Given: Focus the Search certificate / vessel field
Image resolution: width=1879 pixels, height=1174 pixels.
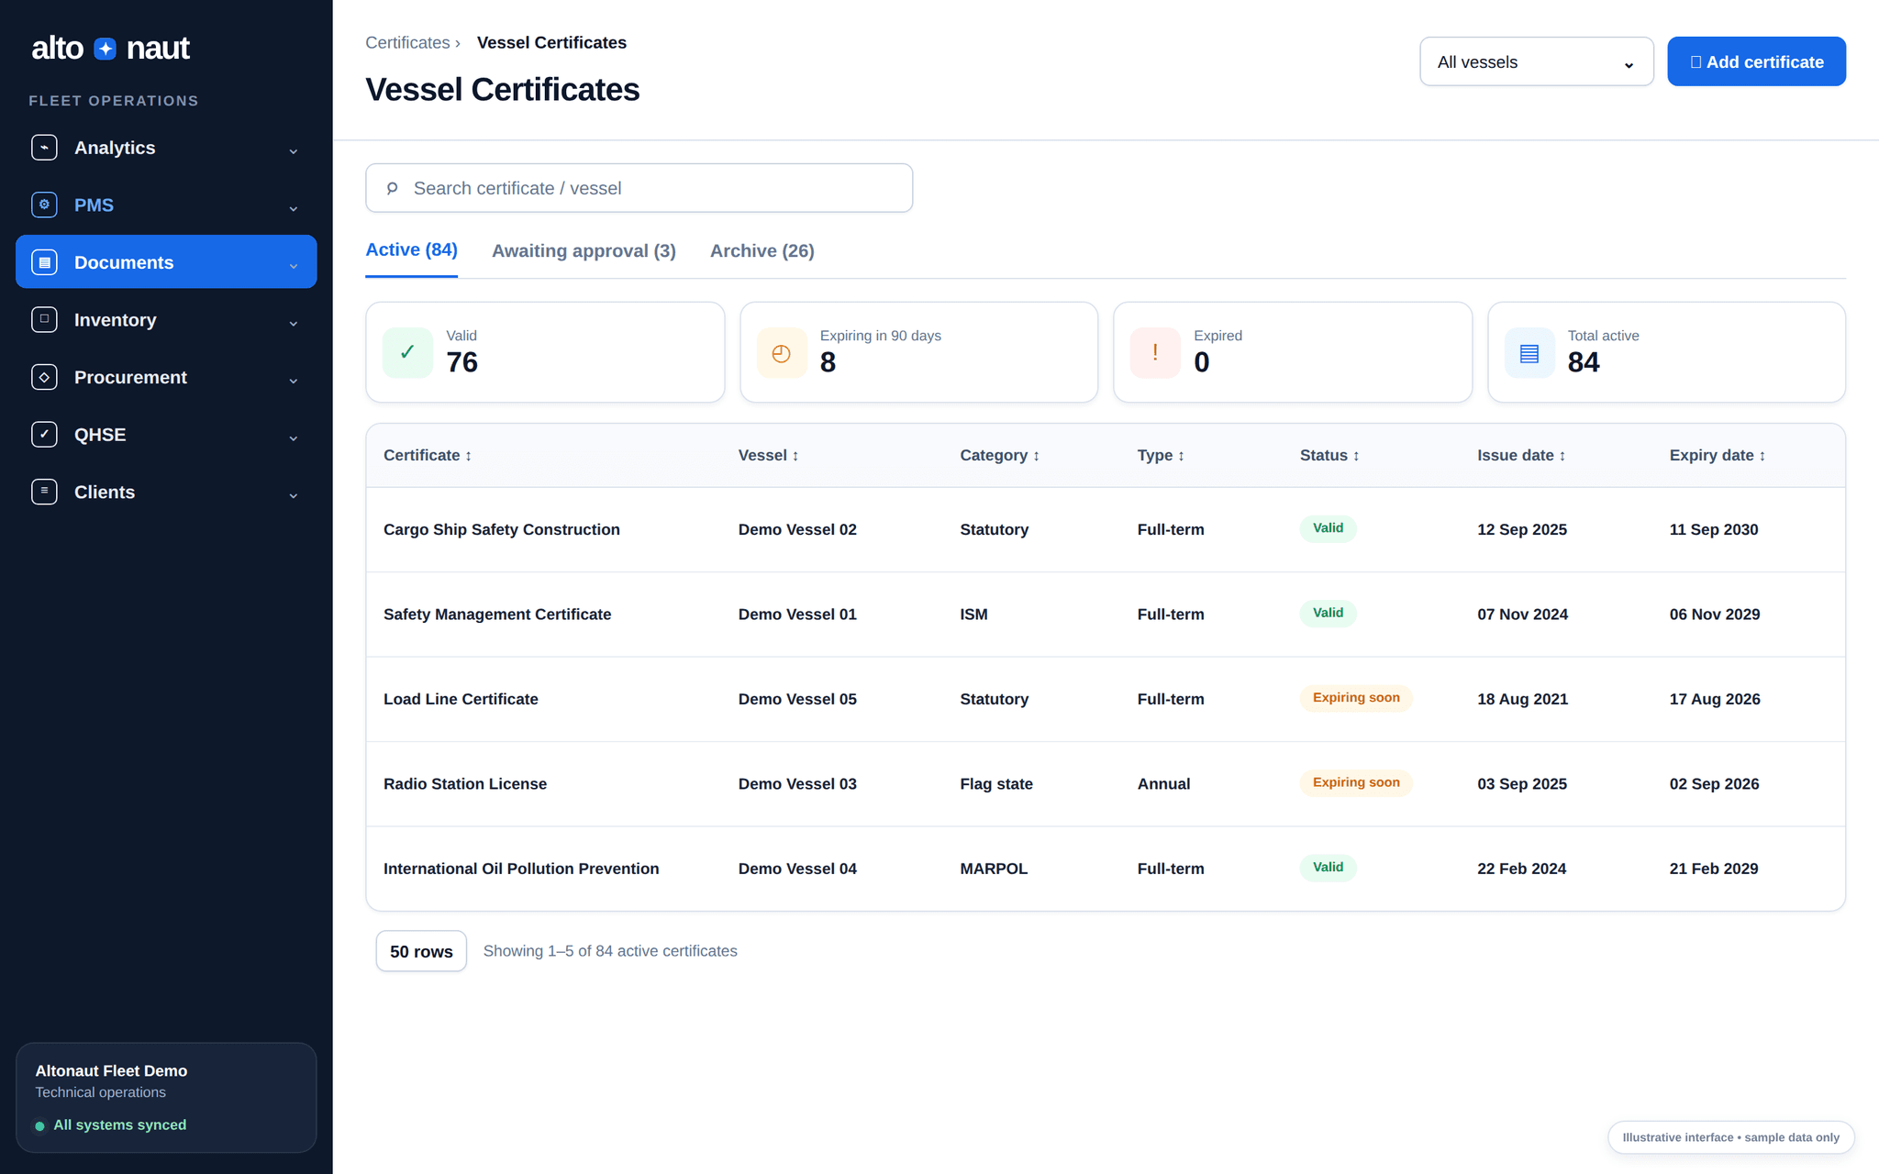Looking at the screenshot, I should [x=639, y=188].
